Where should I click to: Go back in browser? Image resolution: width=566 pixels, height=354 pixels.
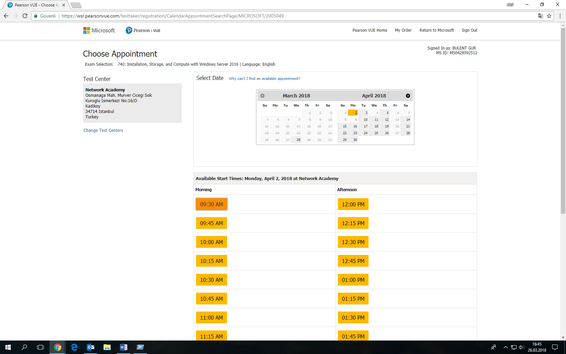(6, 16)
